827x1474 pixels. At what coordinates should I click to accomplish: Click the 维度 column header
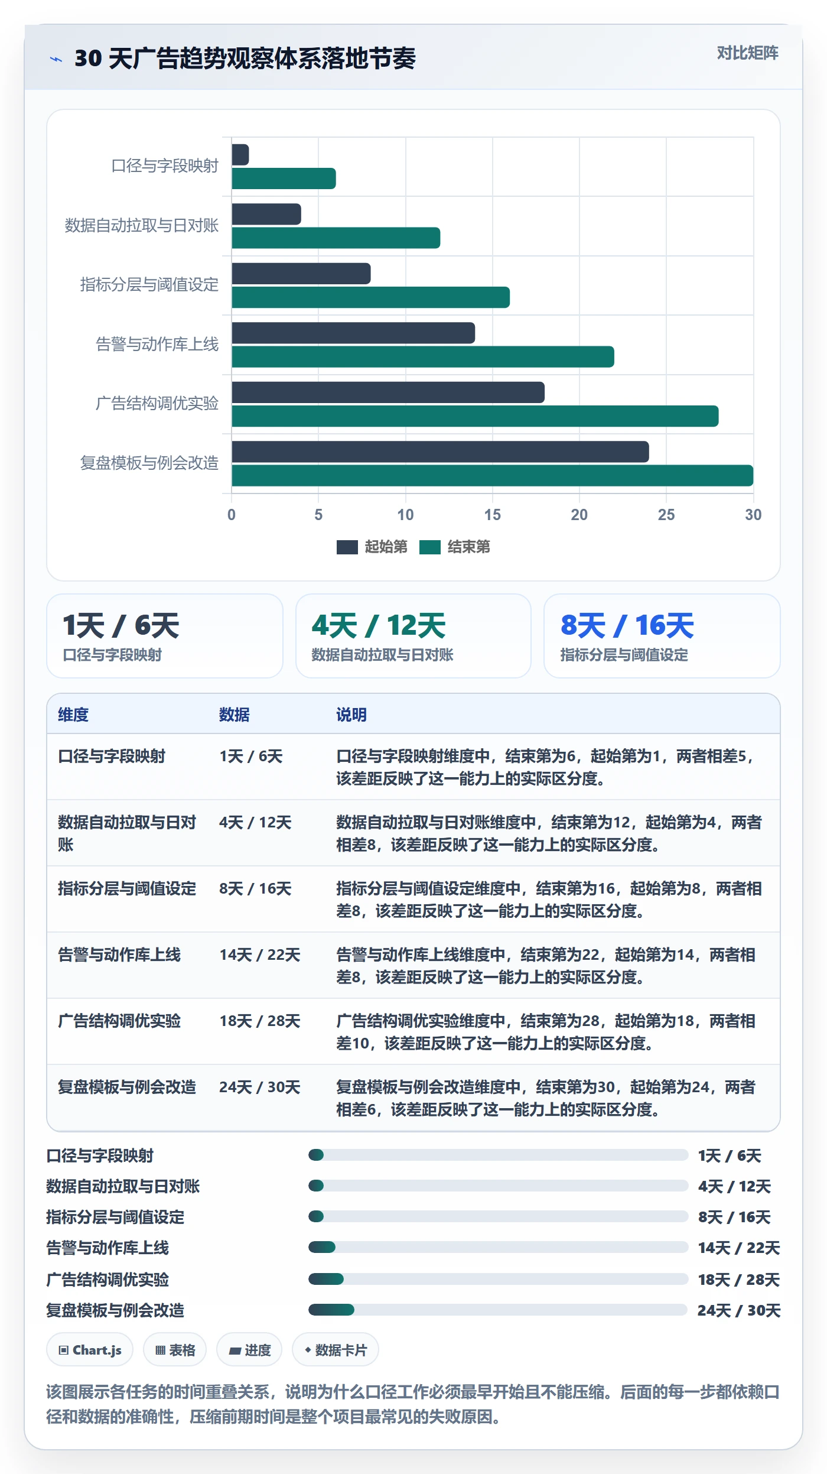[73, 715]
